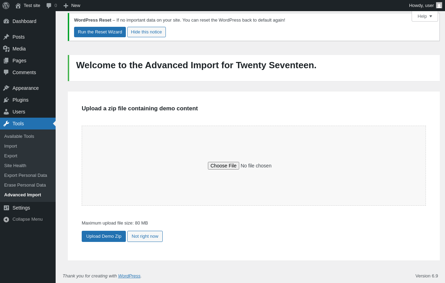Click Run the Reset Wizard button
The height and width of the screenshot is (283, 445).
point(100,32)
